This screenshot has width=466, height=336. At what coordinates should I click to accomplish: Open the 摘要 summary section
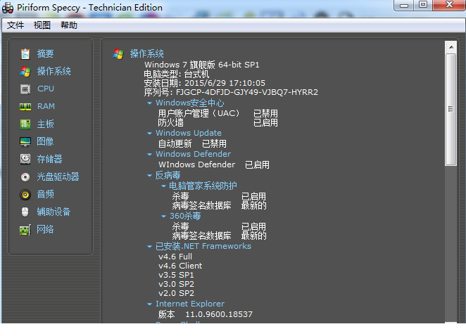point(46,53)
